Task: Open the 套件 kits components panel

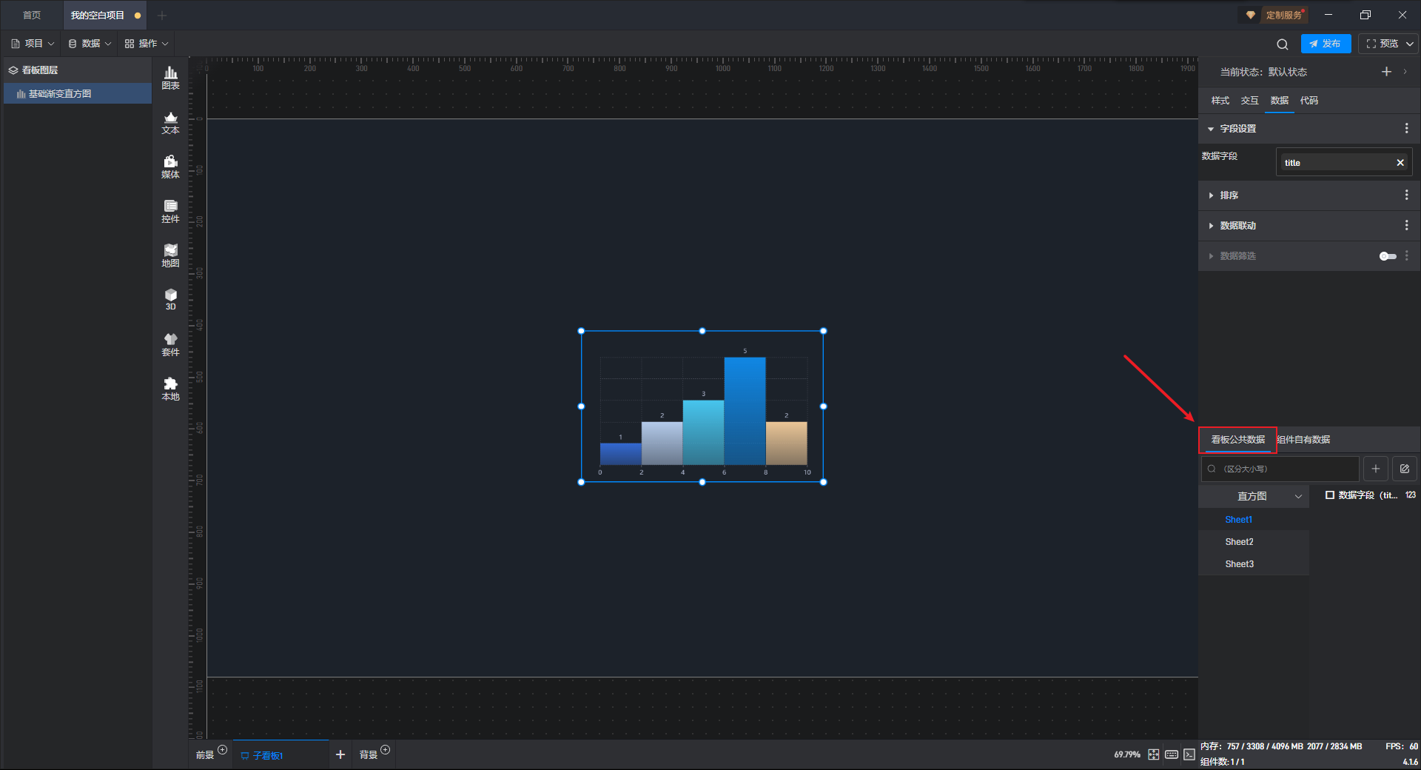Action: coord(170,344)
